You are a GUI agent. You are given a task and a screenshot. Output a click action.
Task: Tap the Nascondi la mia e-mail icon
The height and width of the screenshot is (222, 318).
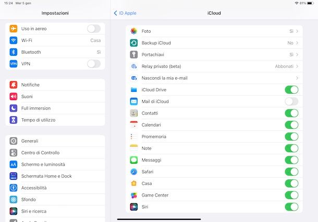pos(133,78)
